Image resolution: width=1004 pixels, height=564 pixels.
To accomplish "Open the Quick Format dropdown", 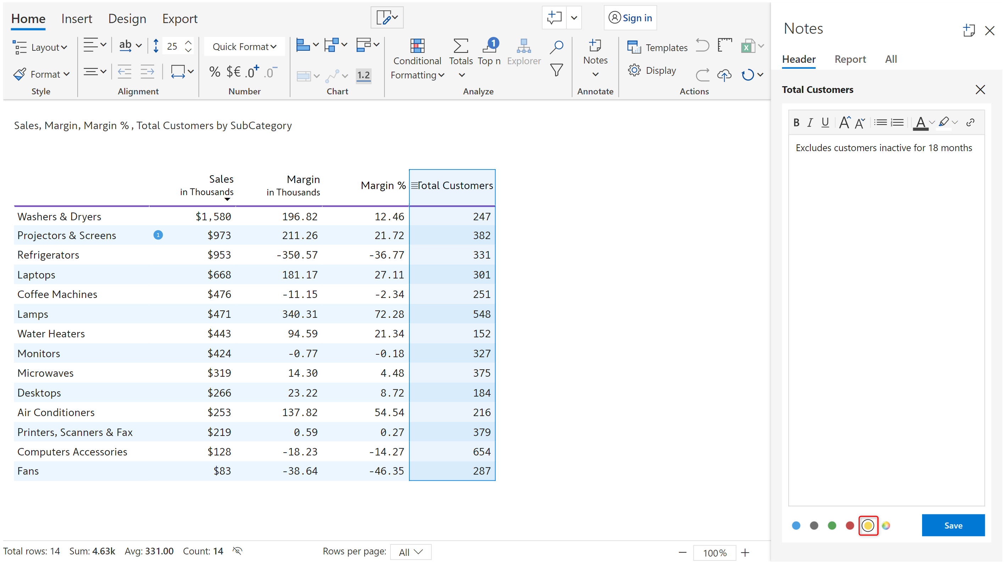I will pyautogui.click(x=244, y=47).
